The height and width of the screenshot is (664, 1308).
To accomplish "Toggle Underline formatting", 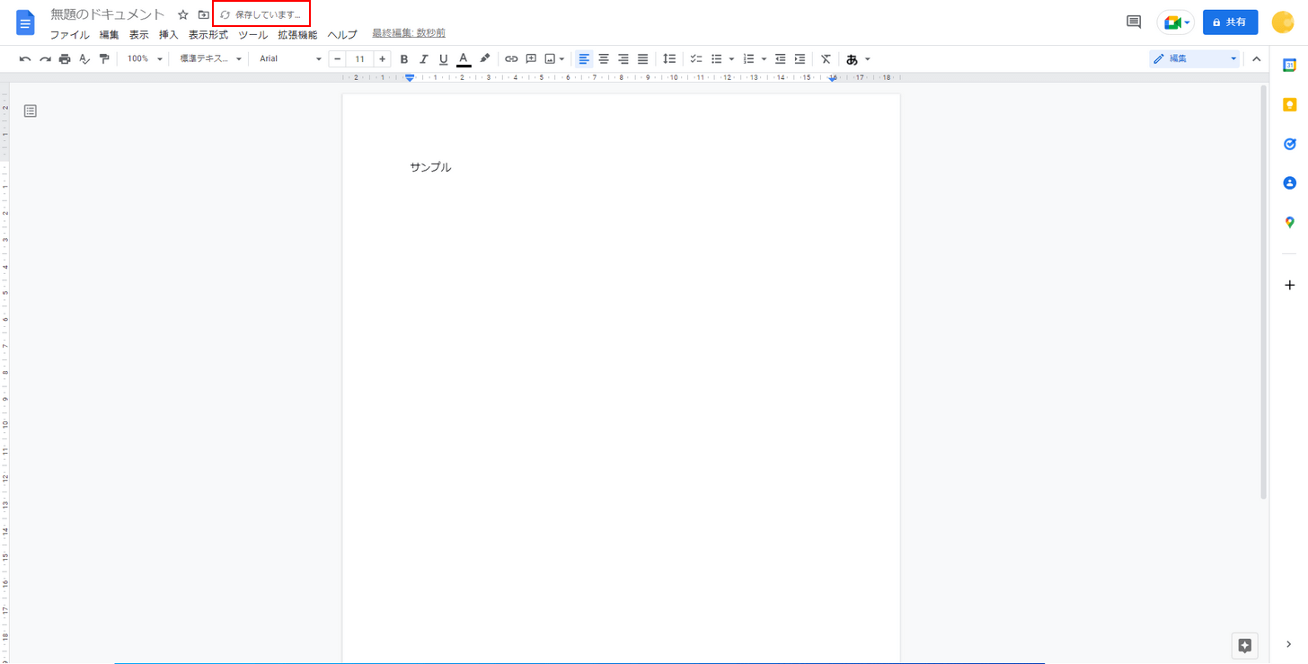I will [x=444, y=59].
